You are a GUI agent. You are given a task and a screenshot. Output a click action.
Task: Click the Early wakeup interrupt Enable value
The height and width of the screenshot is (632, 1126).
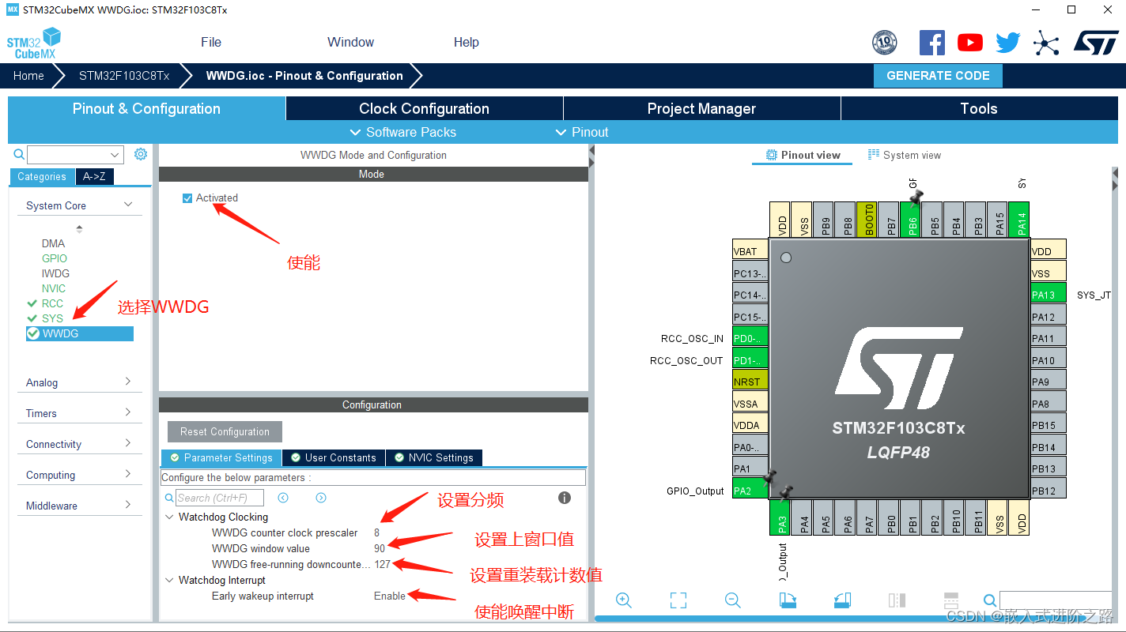coord(390,596)
